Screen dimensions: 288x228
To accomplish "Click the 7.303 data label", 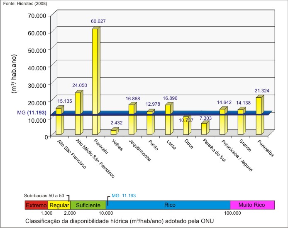I will [x=206, y=118].
